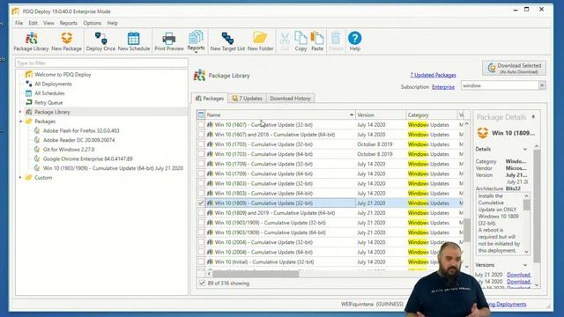Open All Schedules in sidebar
This screenshot has height=317, width=564.
coord(49,93)
